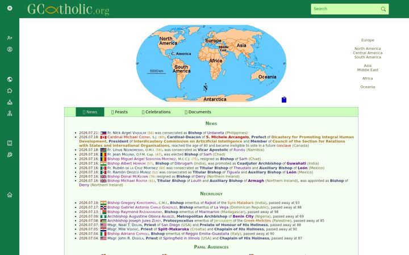
Task: Open Bishop Albert Hemrom link
Action: (127, 164)
